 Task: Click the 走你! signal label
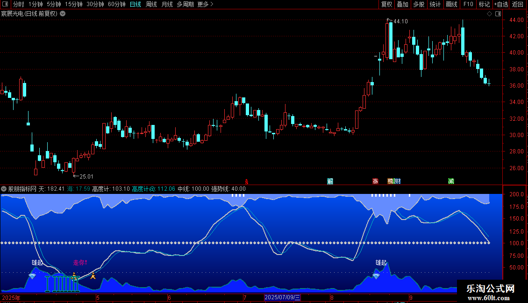click(x=80, y=263)
